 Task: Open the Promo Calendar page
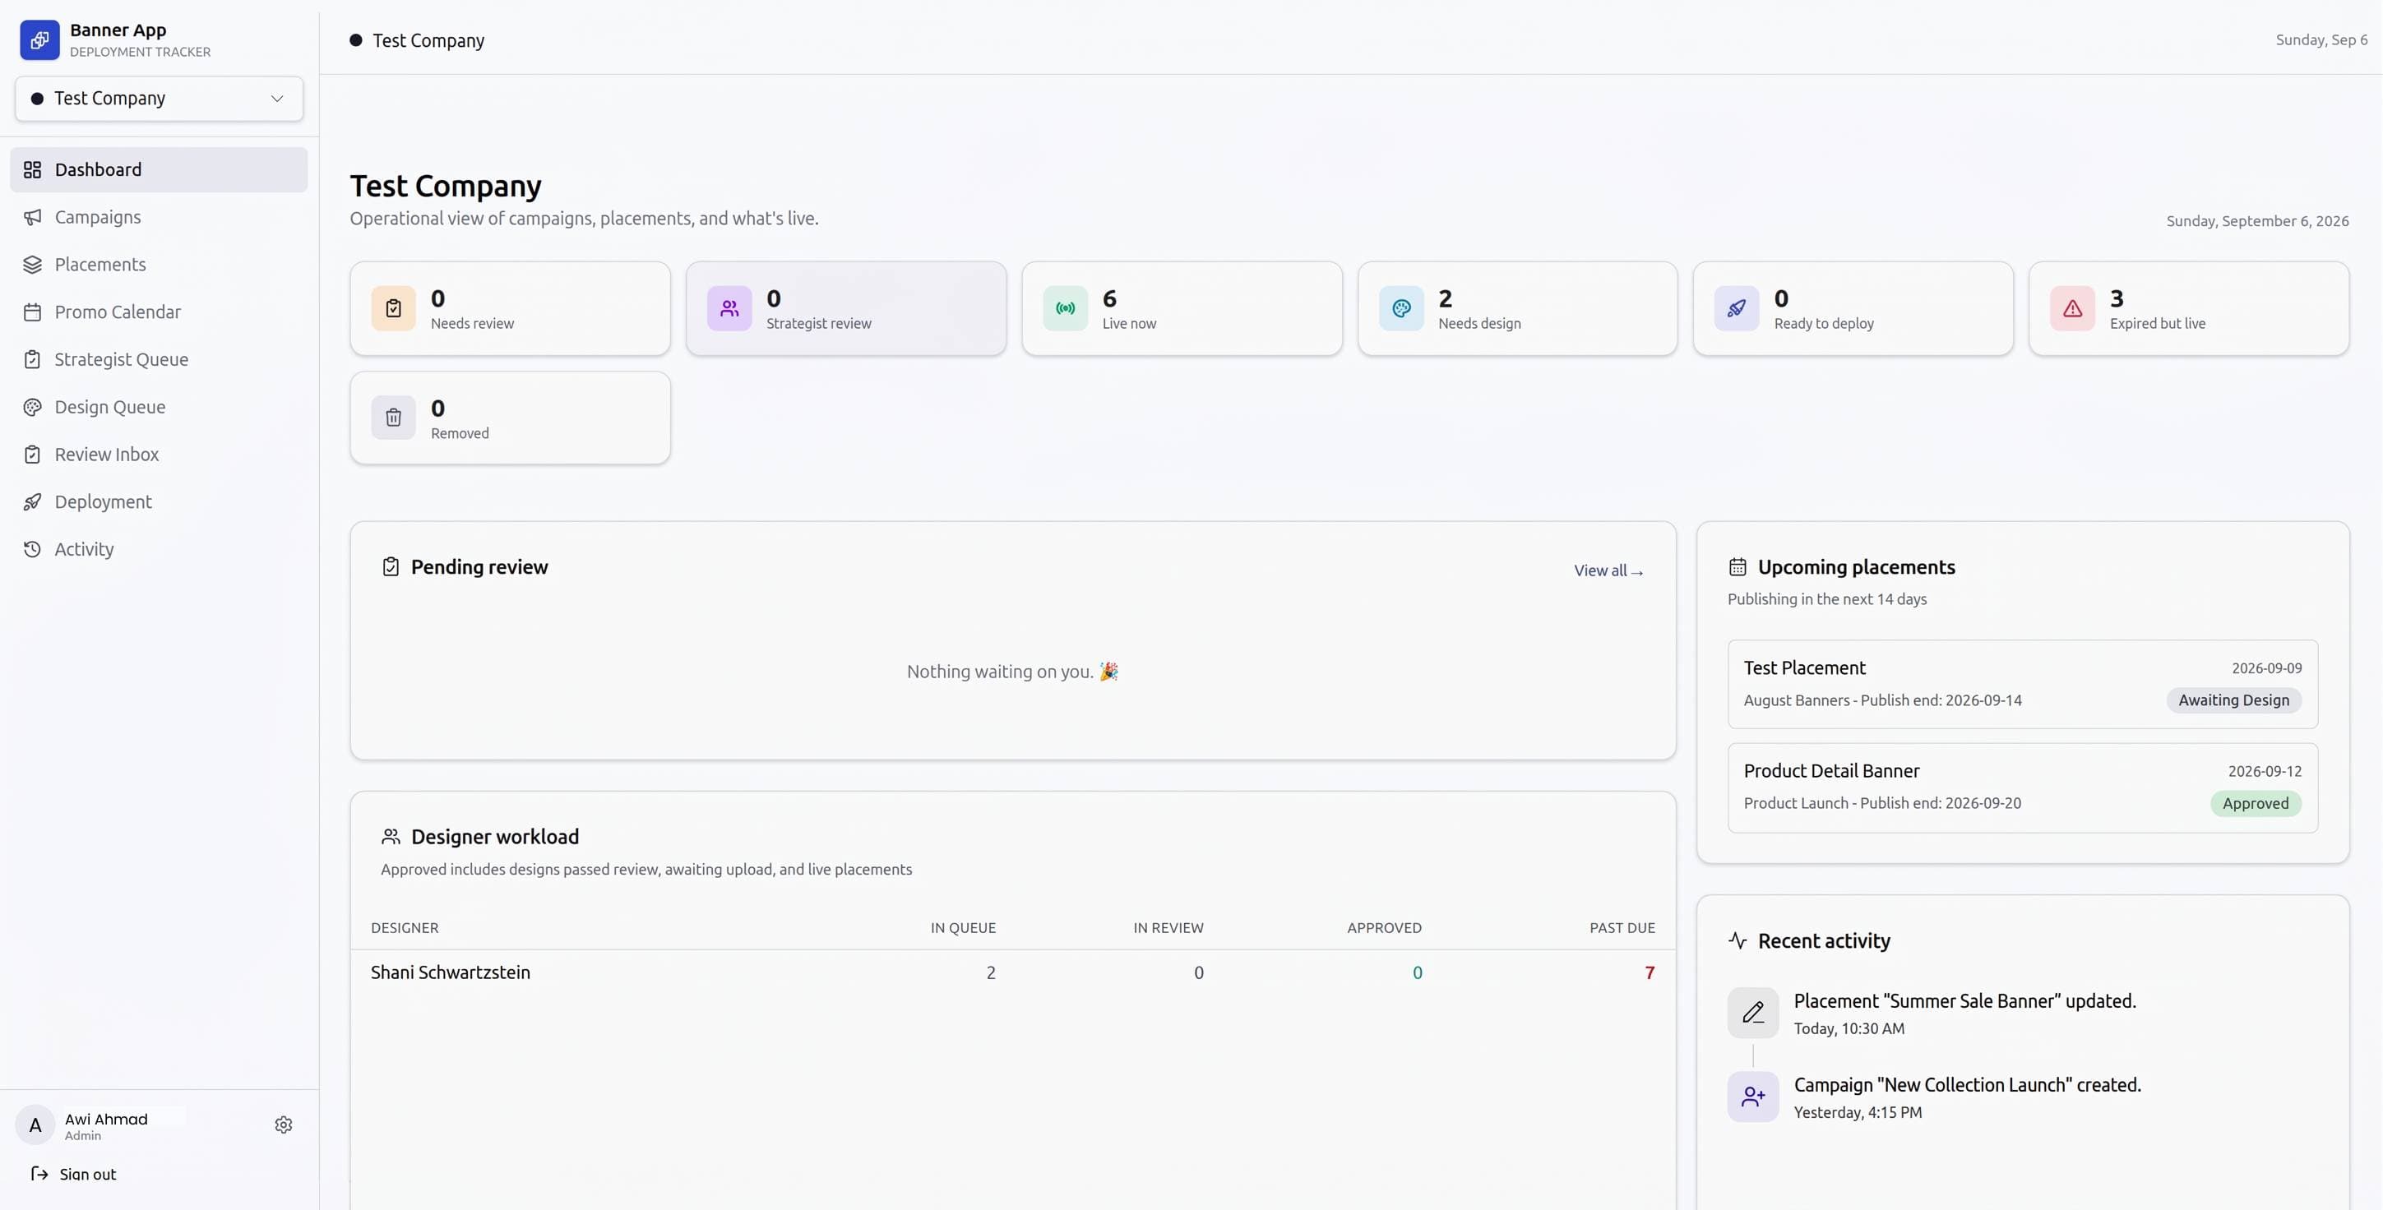[x=160, y=312]
